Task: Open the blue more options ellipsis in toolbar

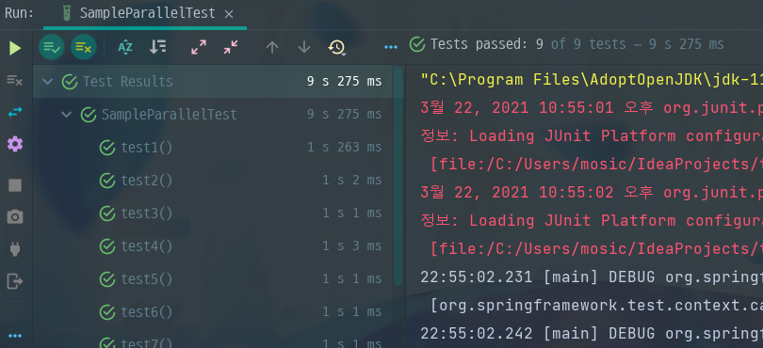Action: tap(391, 47)
